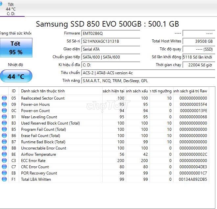This screenshot has width=217, height=209.
Task: Click raw value 000000004DE3
Action: 193,167
